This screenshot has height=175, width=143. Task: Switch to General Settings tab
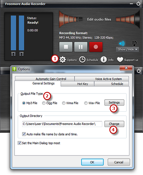(x=38, y=83)
